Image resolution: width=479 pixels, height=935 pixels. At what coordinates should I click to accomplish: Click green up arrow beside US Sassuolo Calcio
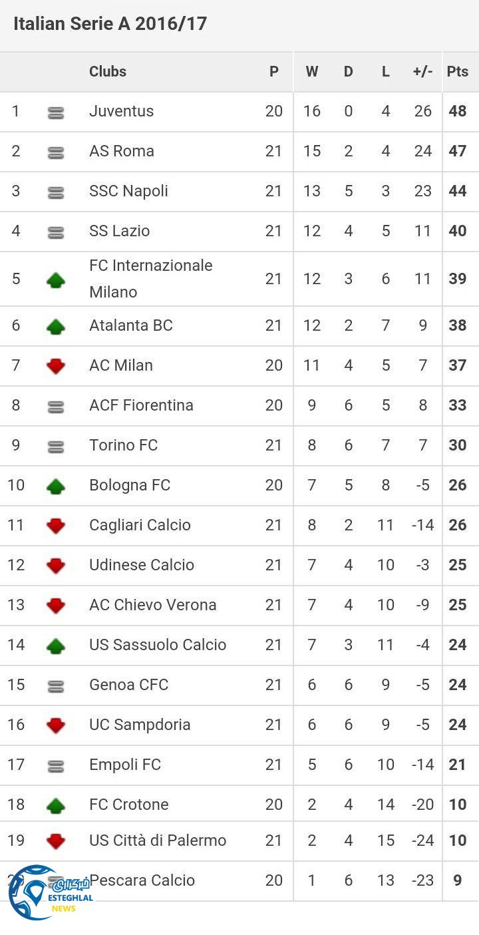(56, 646)
